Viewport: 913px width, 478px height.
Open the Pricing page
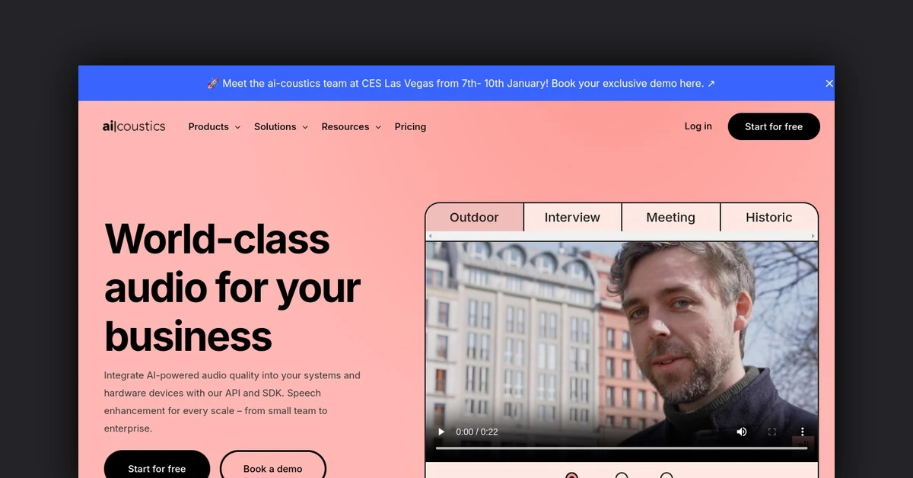pyautogui.click(x=410, y=127)
